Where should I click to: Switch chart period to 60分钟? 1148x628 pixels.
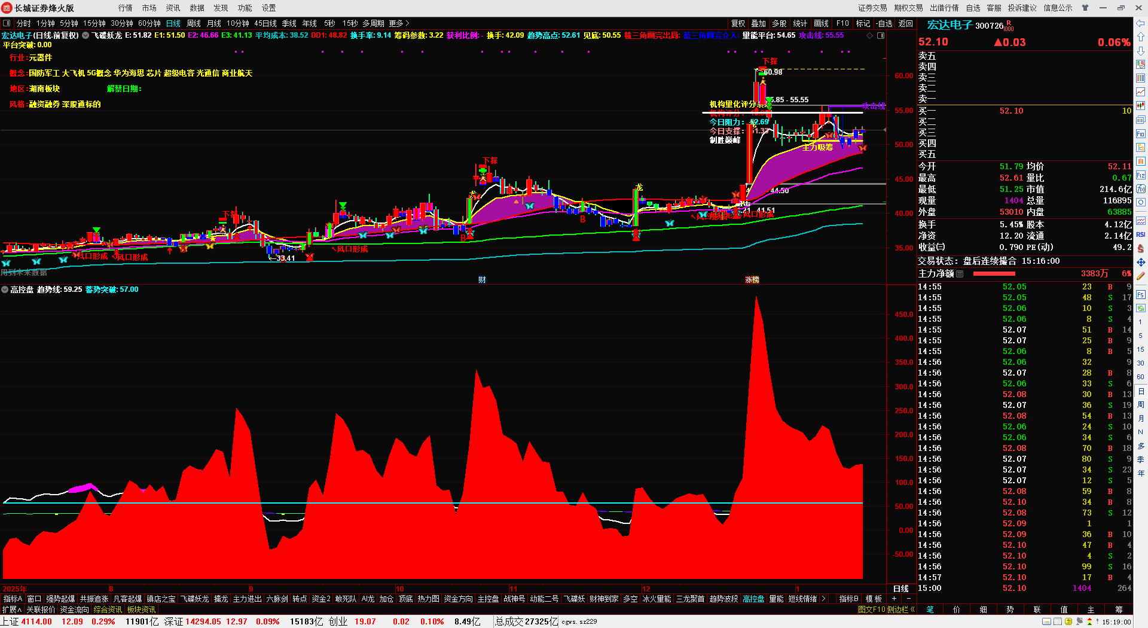[x=149, y=23]
